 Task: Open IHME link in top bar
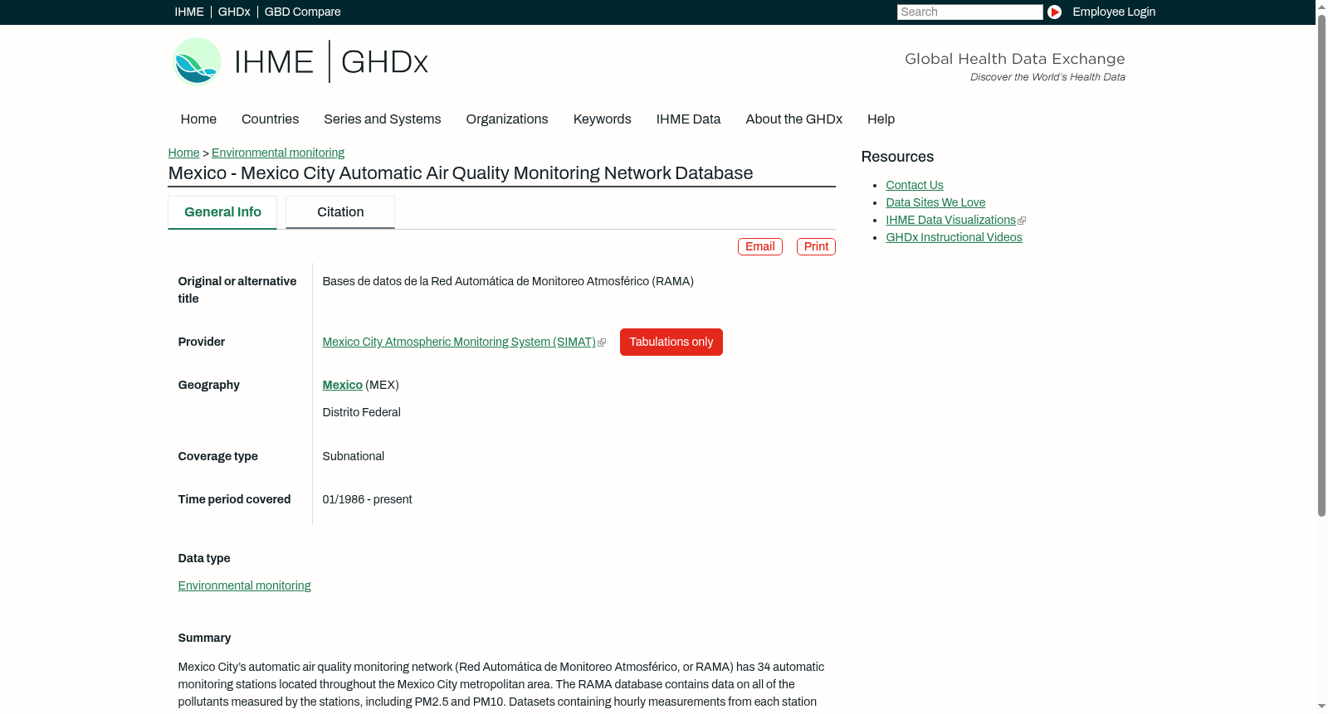(x=189, y=12)
